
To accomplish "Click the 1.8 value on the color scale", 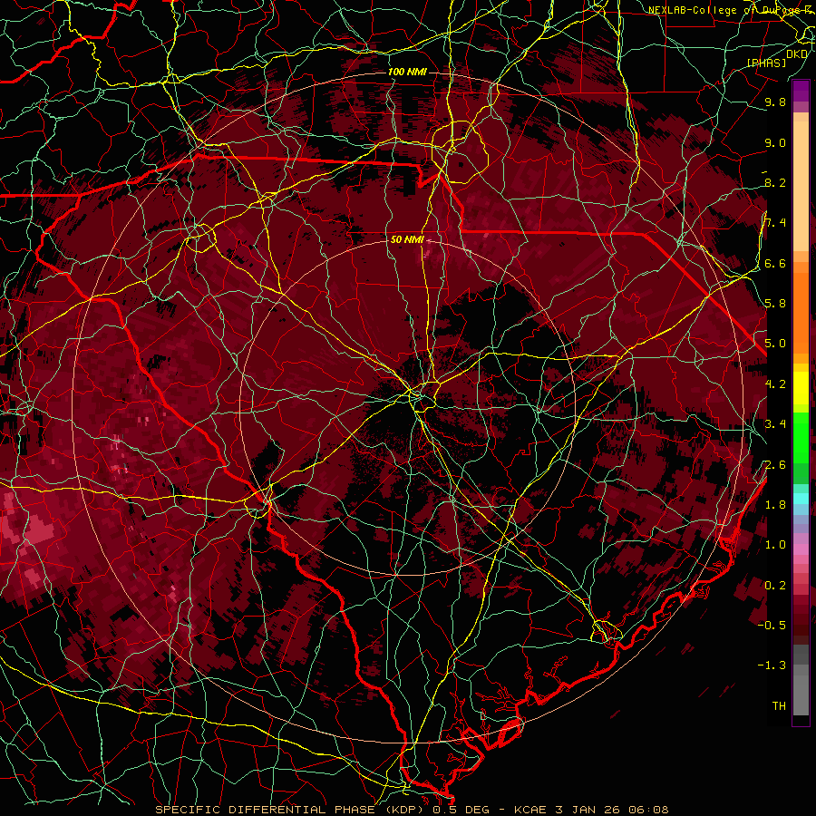I will 775,505.
